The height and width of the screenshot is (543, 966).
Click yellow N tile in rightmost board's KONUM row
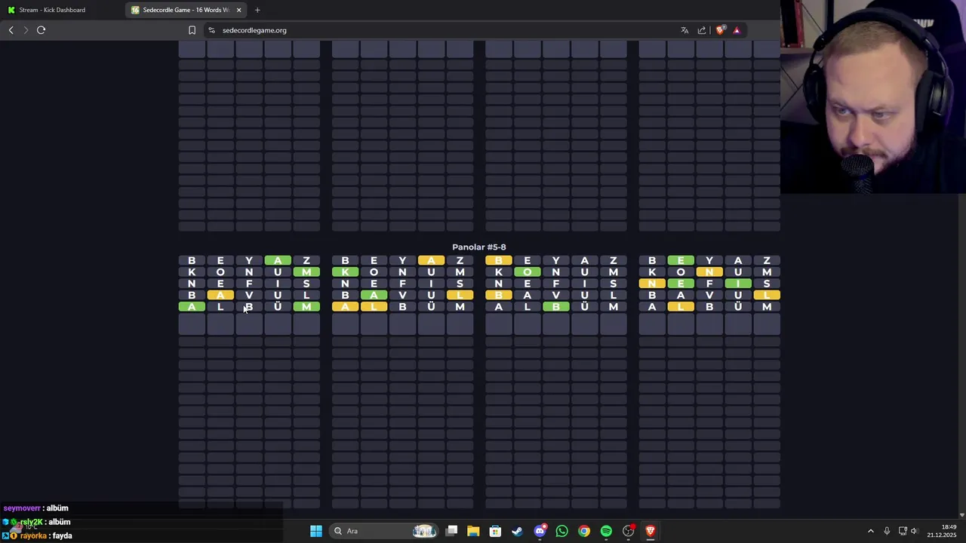[x=709, y=271]
